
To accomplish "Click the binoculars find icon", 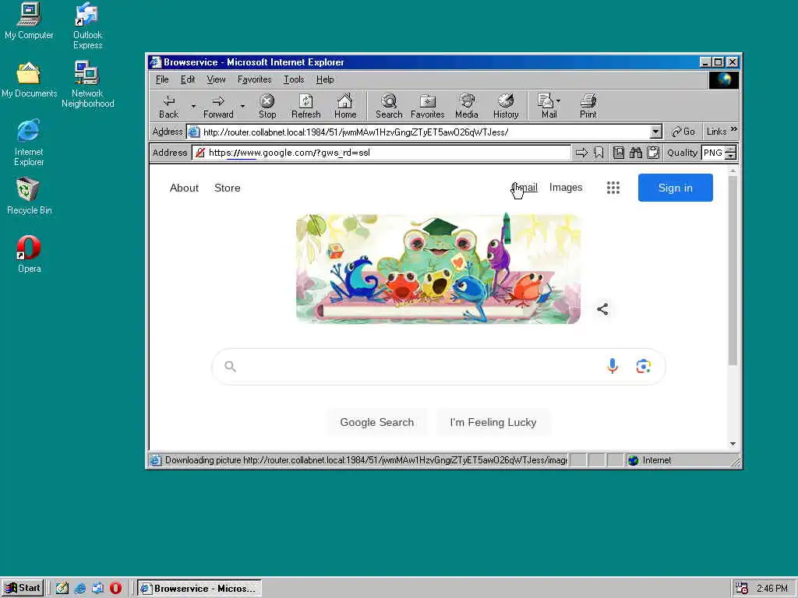I will point(636,153).
